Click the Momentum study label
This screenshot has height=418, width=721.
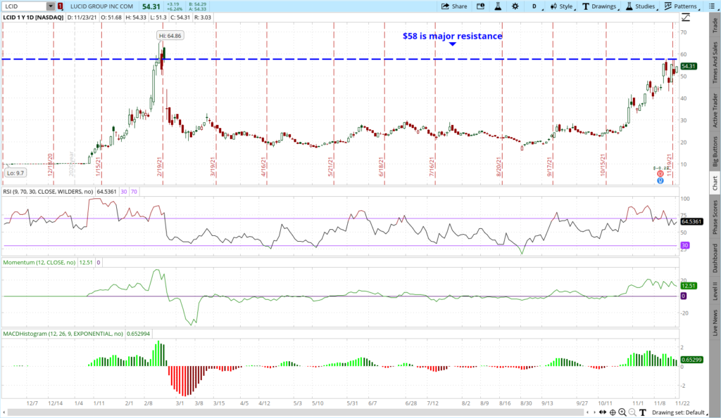pos(39,263)
